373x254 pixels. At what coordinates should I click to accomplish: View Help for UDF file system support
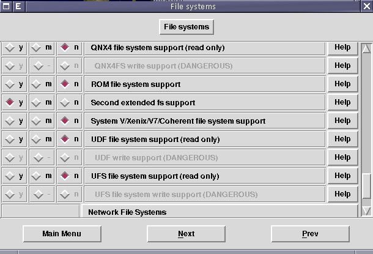point(342,139)
